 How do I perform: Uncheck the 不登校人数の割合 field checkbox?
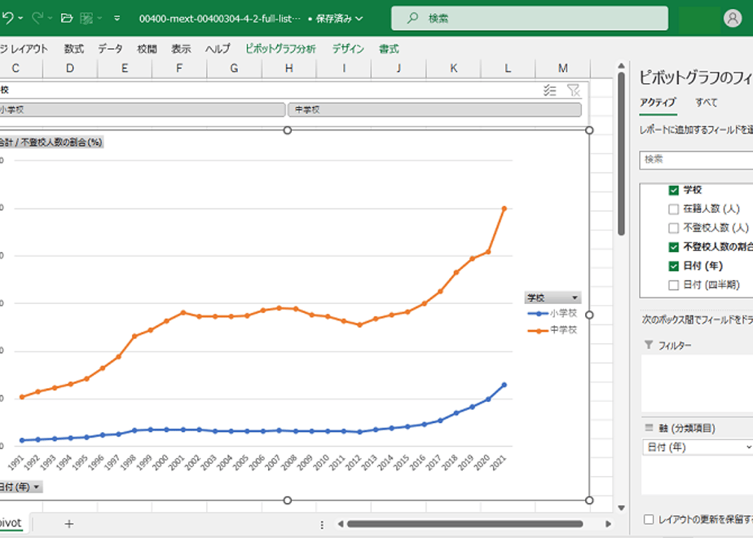point(674,247)
